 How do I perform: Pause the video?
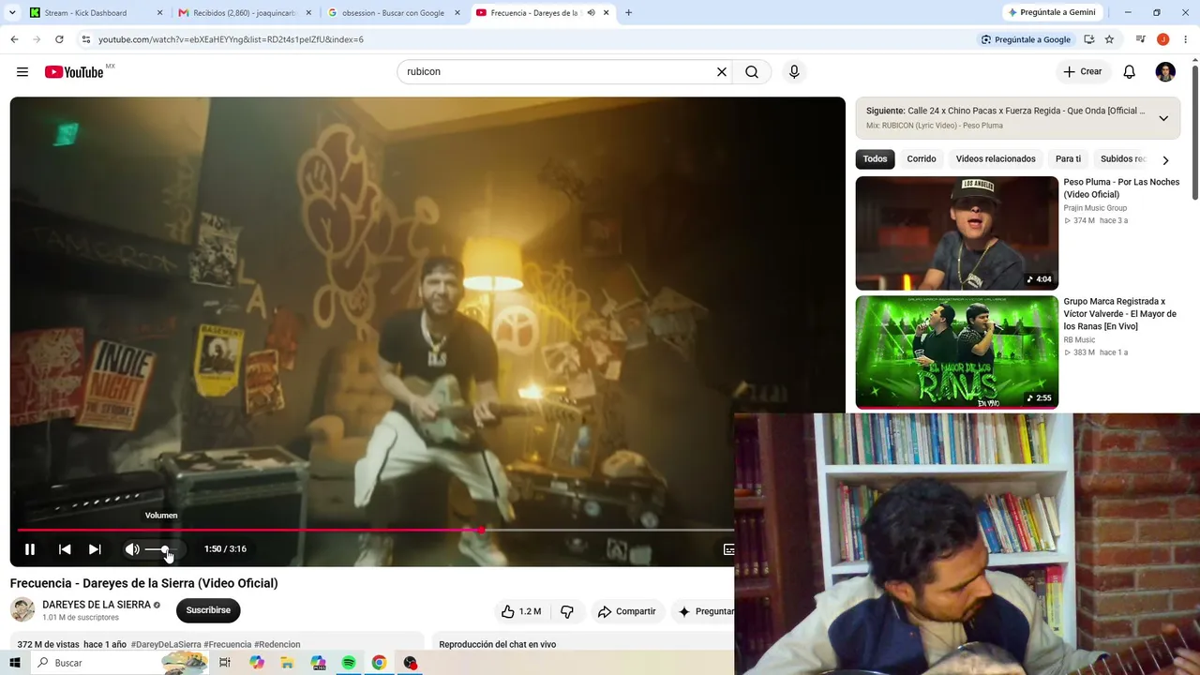pyautogui.click(x=30, y=549)
